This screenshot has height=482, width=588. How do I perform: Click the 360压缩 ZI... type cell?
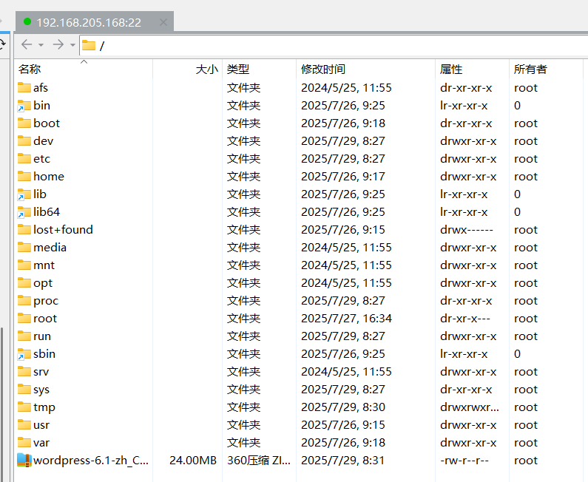pos(259,461)
